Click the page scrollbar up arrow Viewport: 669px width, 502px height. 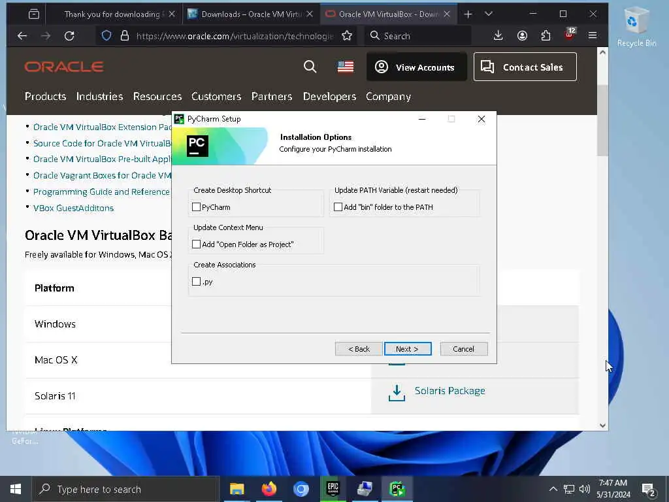coord(602,52)
